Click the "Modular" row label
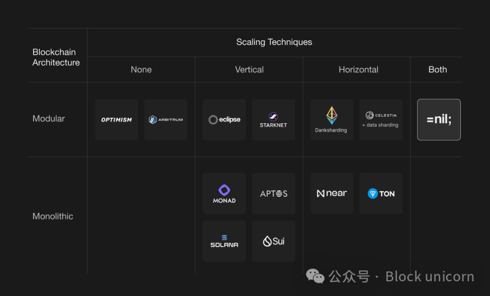The height and width of the screenshot is (296, 490). pyautogui.click(x=48, y=119)
